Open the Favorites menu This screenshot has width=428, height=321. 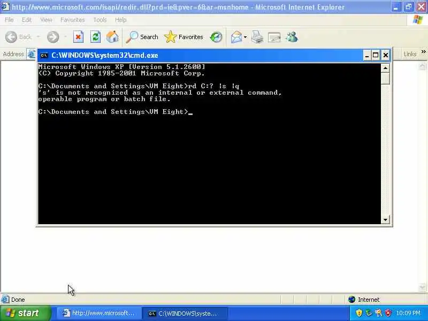point(72,20)
